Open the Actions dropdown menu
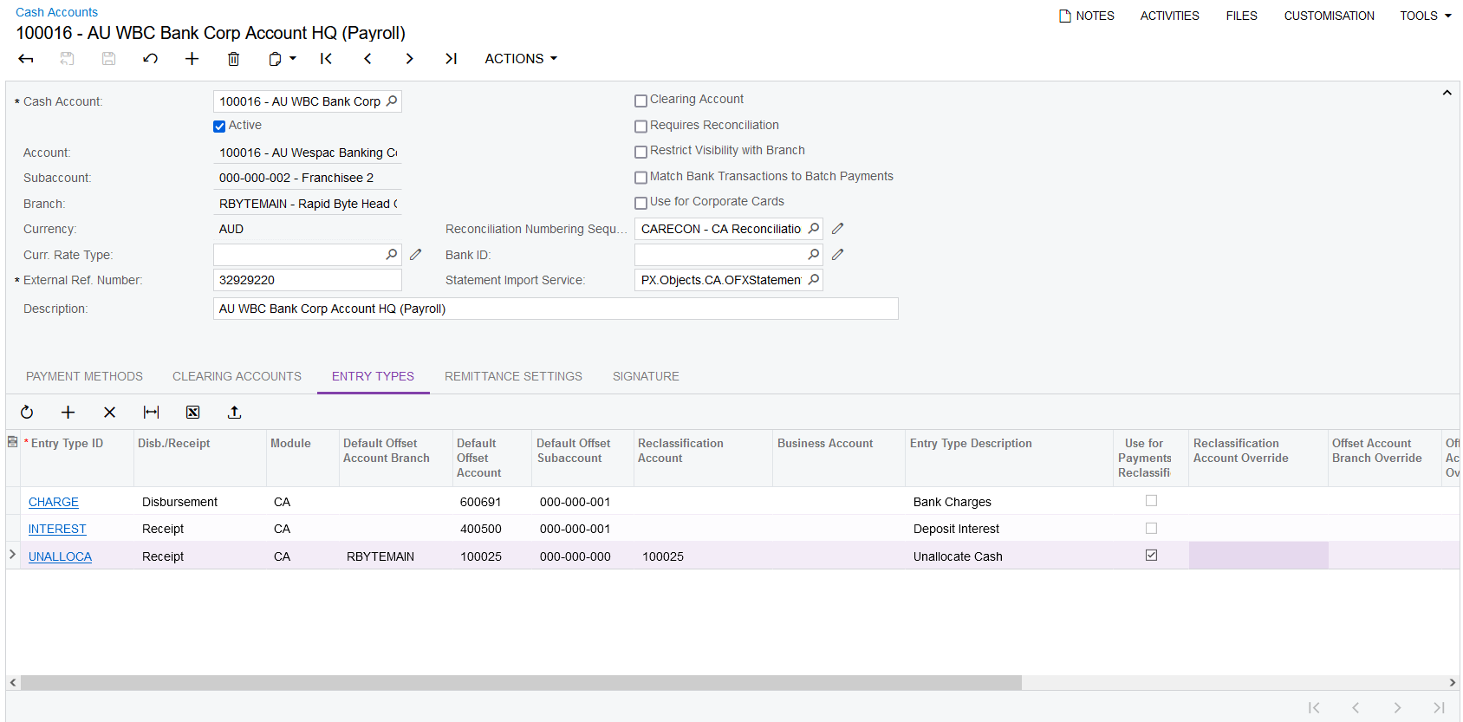The height and width of the screenshot is (722, 1463). point(521,59)
